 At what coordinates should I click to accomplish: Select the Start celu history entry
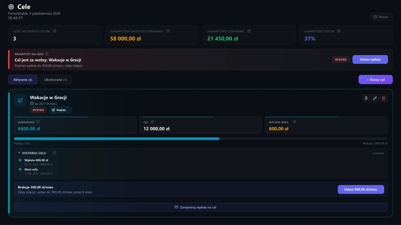(31, 169)
